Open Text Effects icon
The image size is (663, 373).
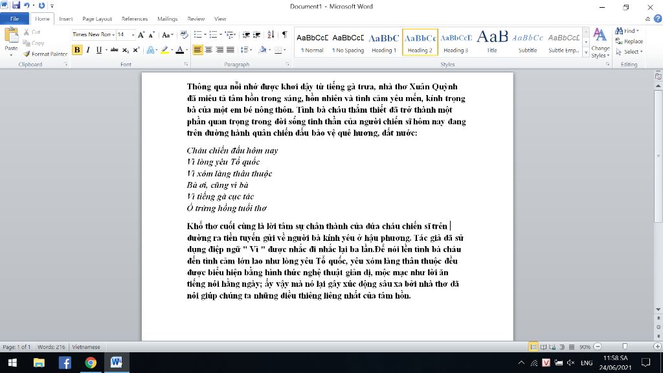coord(150,50)
